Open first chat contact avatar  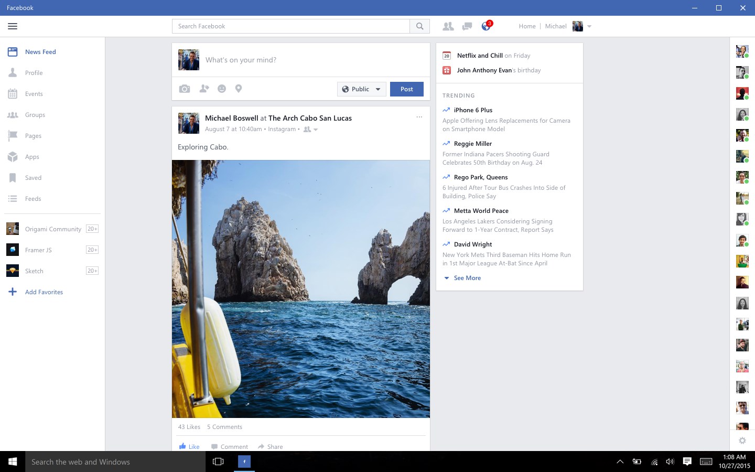pyautogui.click(x=742, y=51)
